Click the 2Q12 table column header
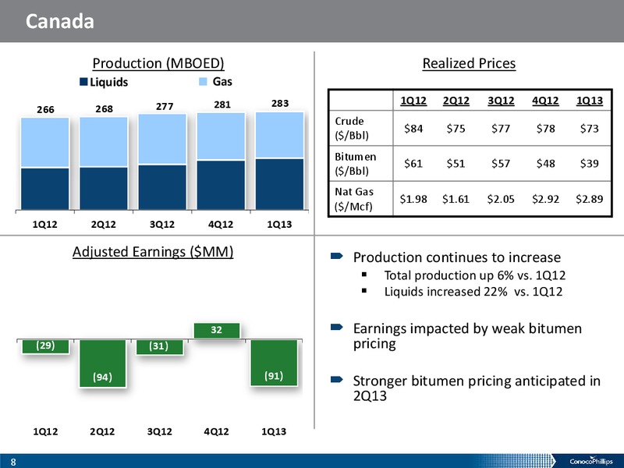 pos(456,101)
